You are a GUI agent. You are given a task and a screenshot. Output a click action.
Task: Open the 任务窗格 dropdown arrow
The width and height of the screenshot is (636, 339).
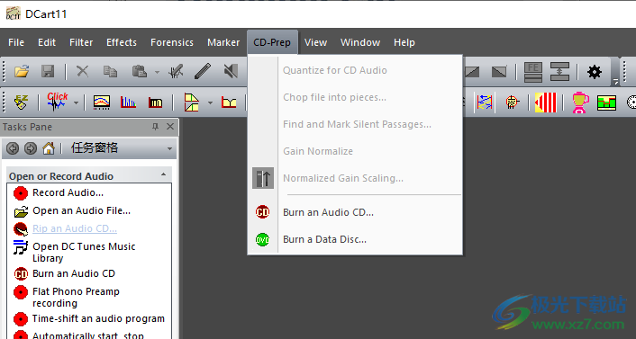pyautogui.click(x=169, y=148)
